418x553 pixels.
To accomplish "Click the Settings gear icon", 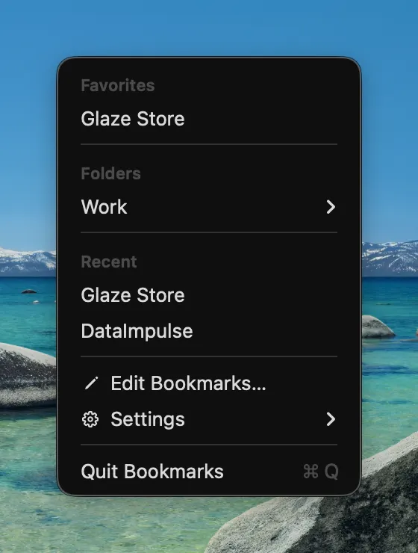I will click(x=90, y=419).
